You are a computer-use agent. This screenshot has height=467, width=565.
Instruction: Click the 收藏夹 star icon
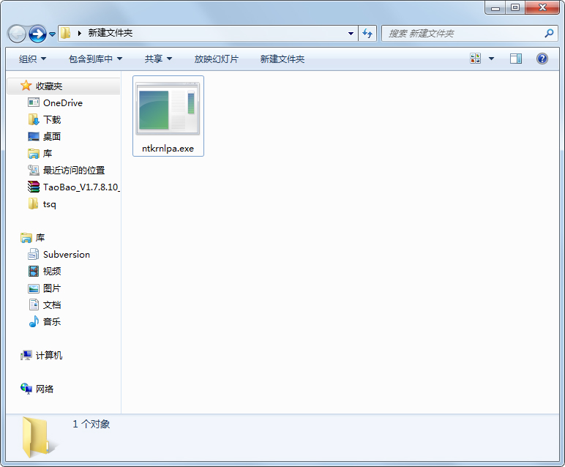tap(26, 86)
